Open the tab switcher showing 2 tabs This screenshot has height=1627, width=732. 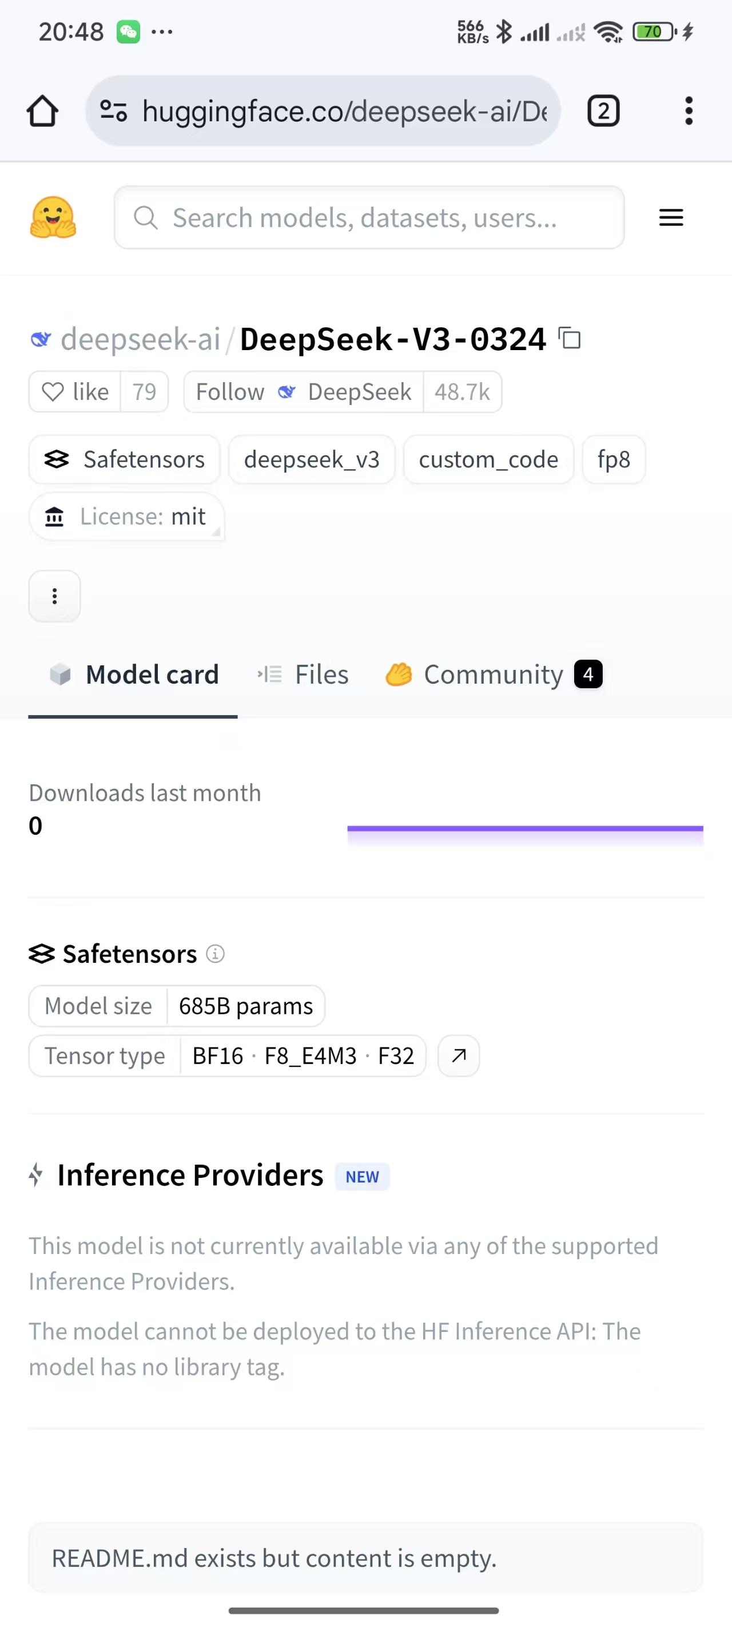coord(603,111)
